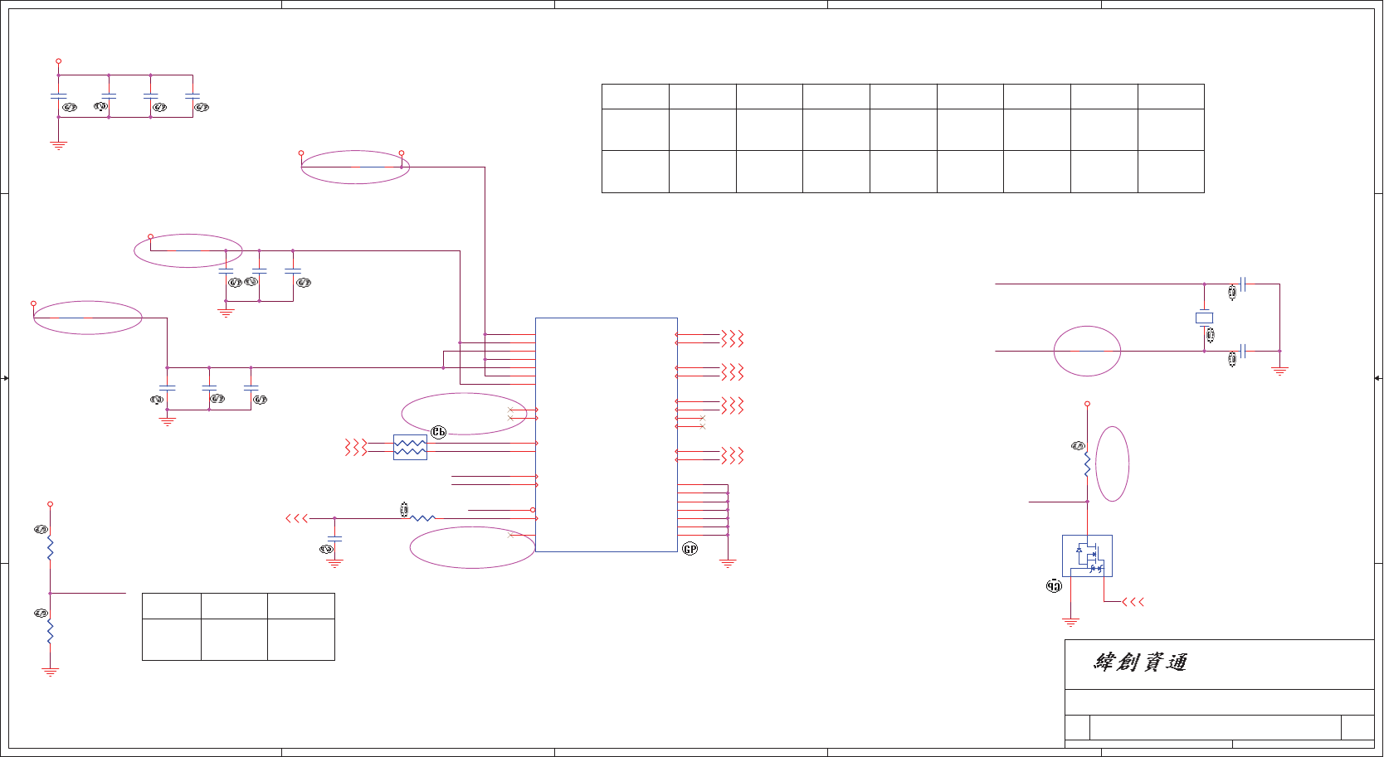Click the 緯創資通 company logo
The height and width of the screenshot is (757, 1384).
pos(1141,662)
